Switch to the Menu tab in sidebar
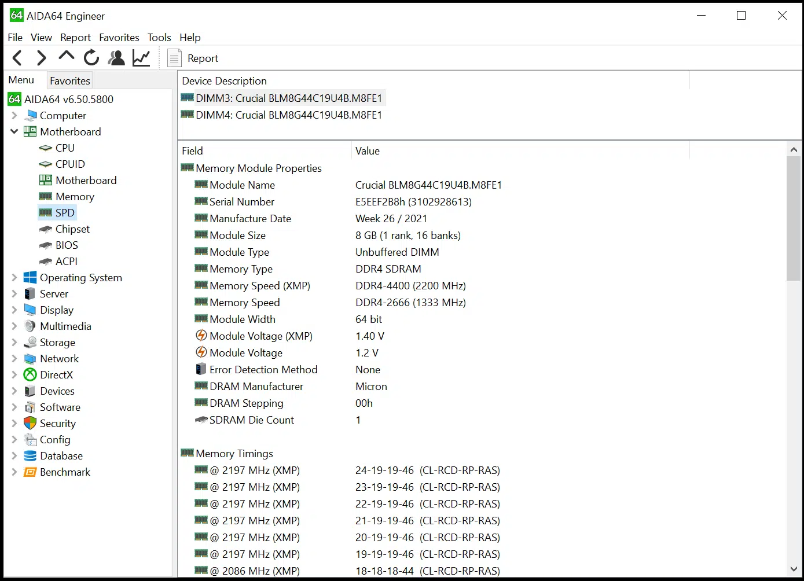 (x=21, y=80)
